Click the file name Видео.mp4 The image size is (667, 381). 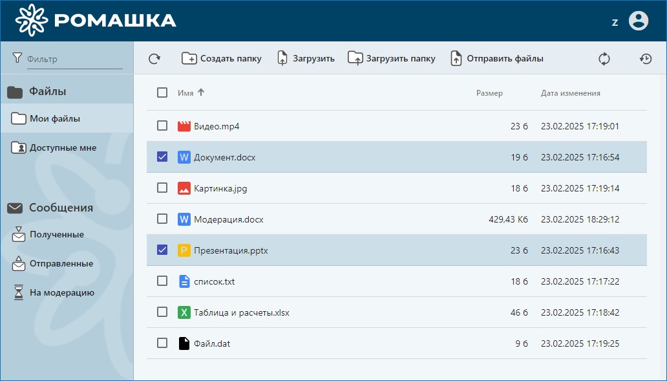pyautogui.click(x=217, y=126)
